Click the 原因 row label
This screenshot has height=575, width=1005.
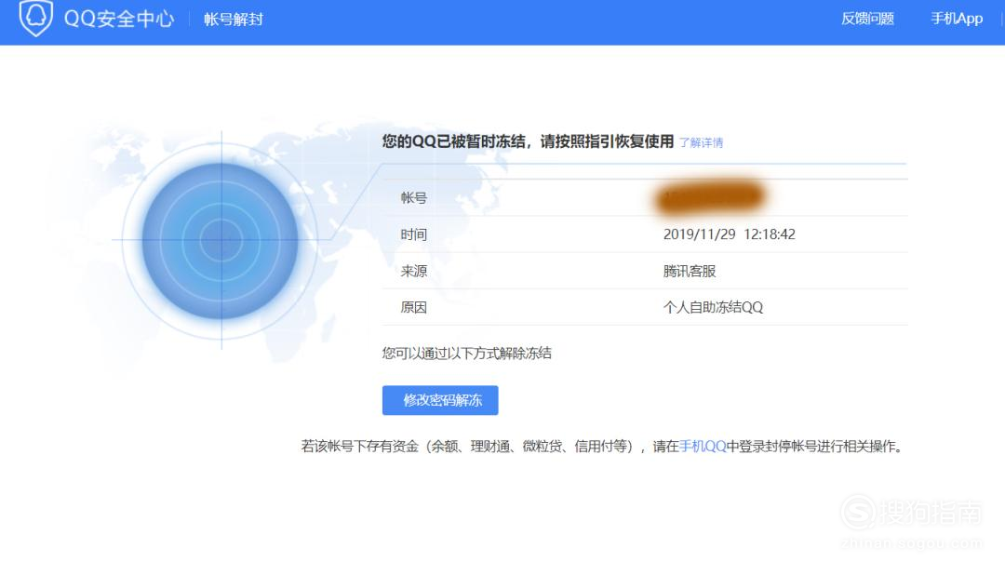click(413, 307)
